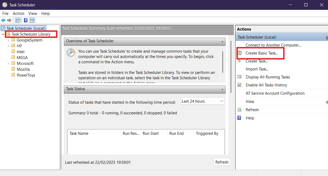Open the Help menu in the menu bar
The height and width of the screenshot is (176, 328).
pyautogui.click(x=46, y=13)
